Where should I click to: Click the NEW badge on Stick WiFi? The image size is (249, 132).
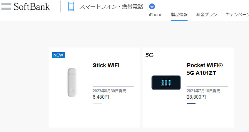(x=58, y=55)
